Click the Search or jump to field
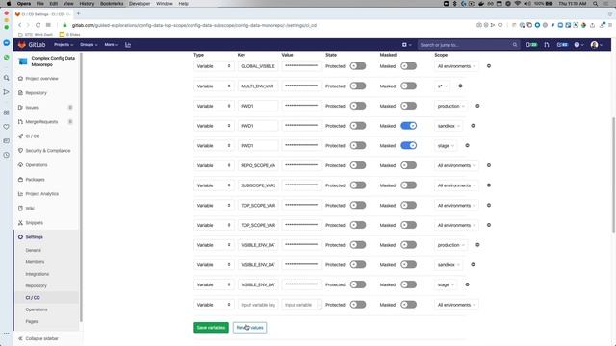616x346 pixels. (469, 45)
